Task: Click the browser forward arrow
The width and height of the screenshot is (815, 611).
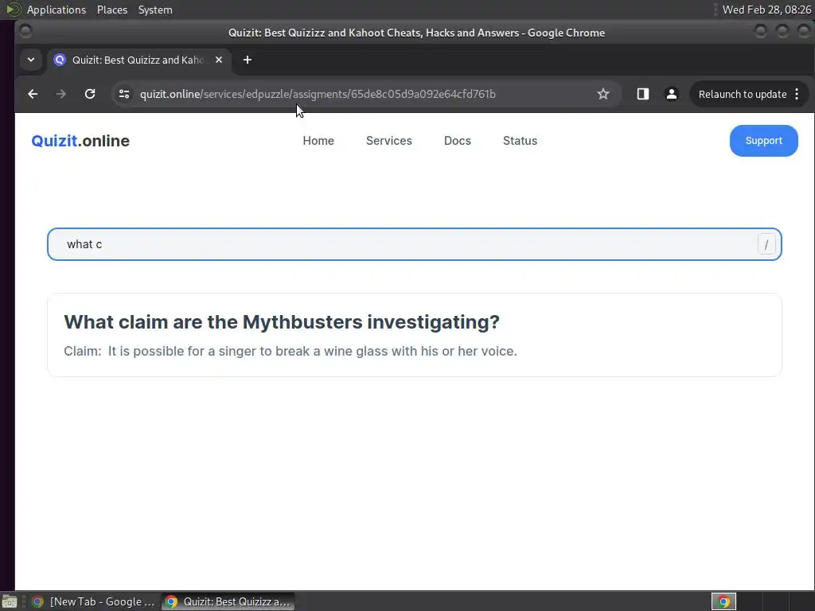Action: (x=60, y=94)
